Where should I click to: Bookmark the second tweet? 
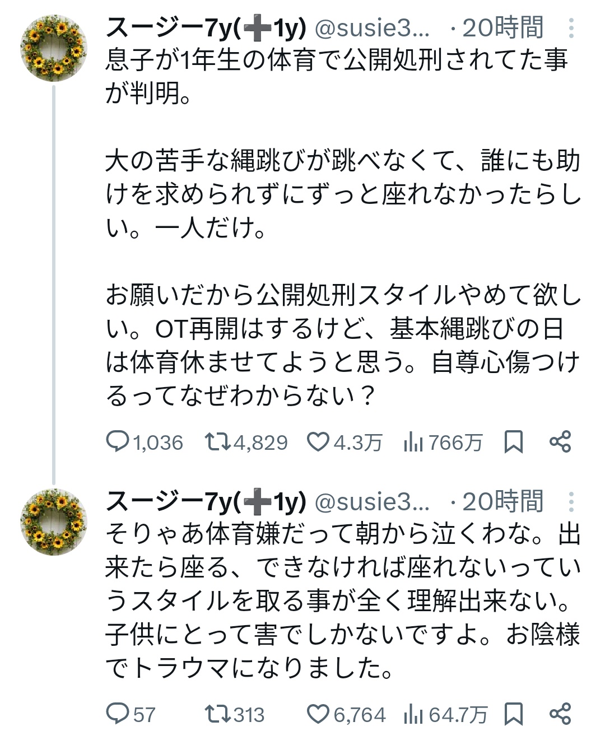pyautogui.click(x=514, y=714)
